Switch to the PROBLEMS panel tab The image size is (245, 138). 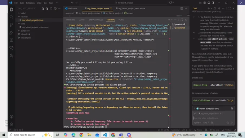[x=71, y=20]
